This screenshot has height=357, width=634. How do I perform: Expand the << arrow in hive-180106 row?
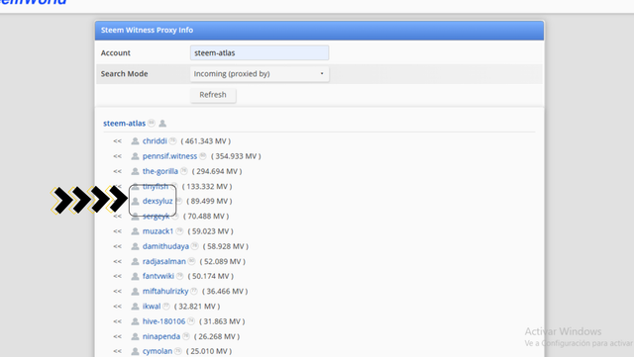coord(117,321)
